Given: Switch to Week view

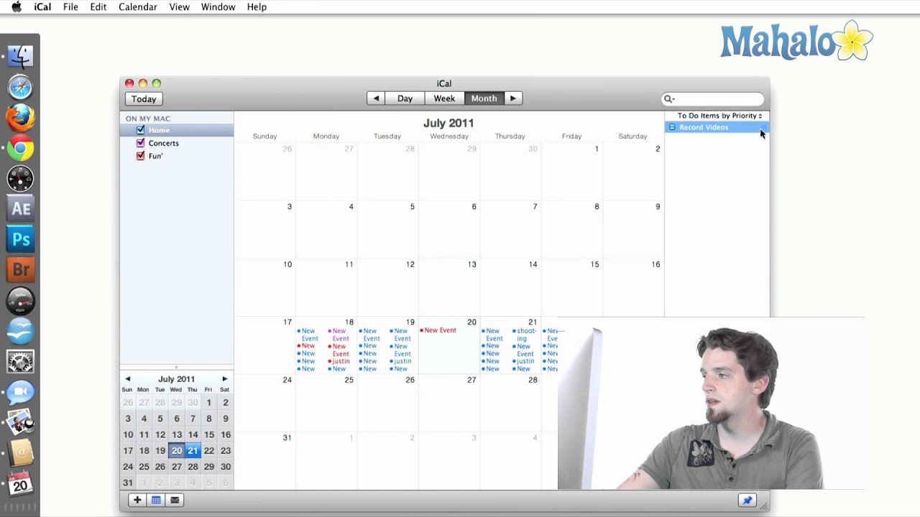Looking at the screenshot, I should pos(444,98).
